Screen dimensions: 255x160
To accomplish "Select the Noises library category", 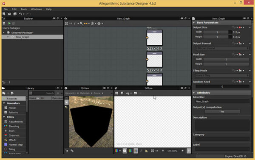I will click(12, 108).
